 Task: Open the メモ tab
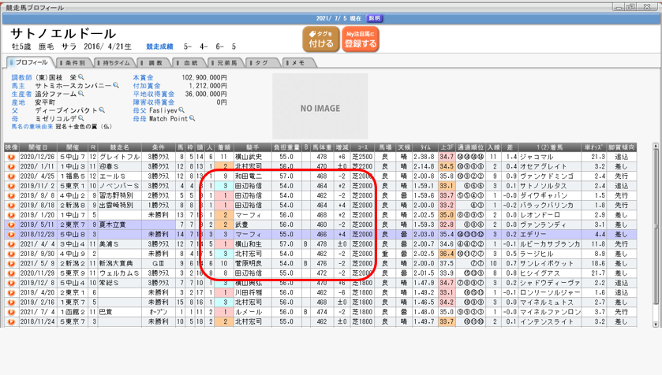tap(296, 62)
